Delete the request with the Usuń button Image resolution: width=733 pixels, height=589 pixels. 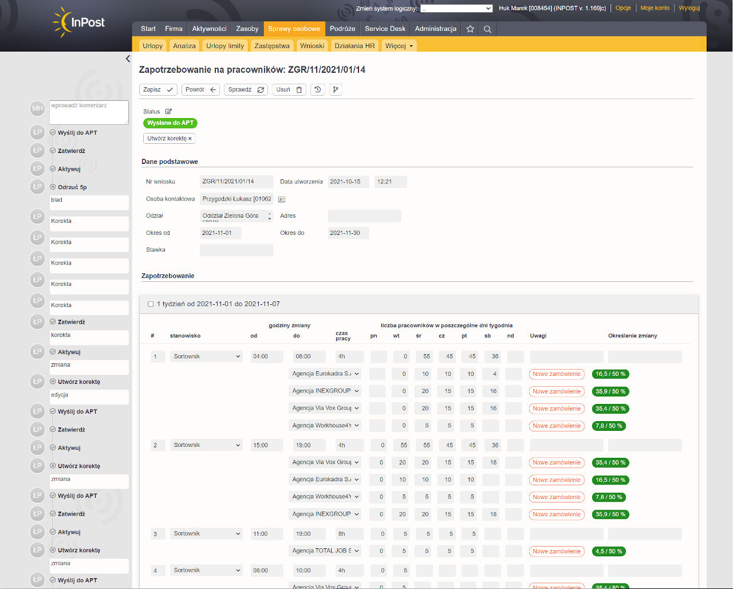289,89
